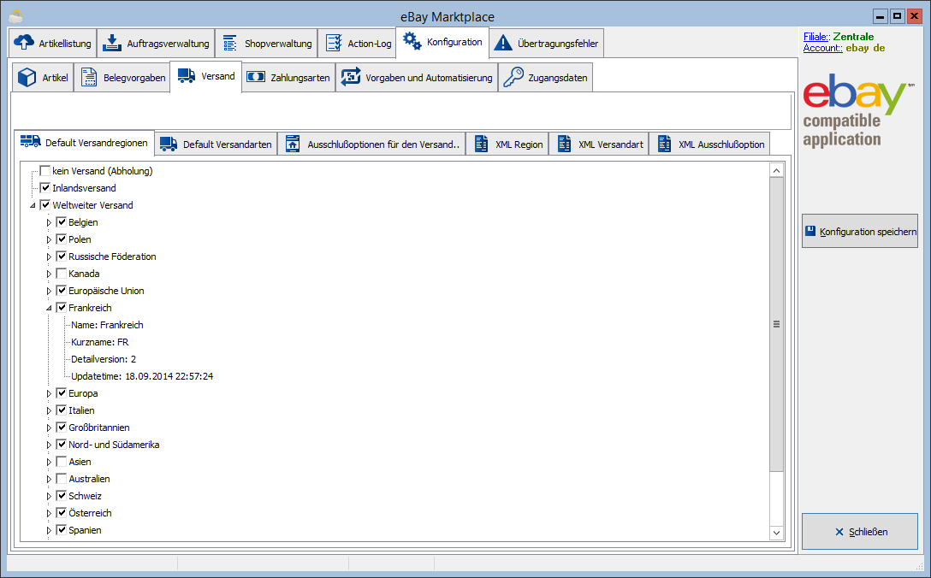Click the Schließen button
This screenshot has height=578, width=931.
[860, 532]
